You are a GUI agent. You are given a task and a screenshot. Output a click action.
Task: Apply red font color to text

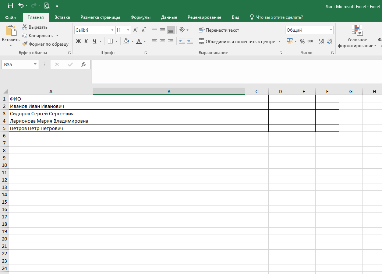coord(139,41)
